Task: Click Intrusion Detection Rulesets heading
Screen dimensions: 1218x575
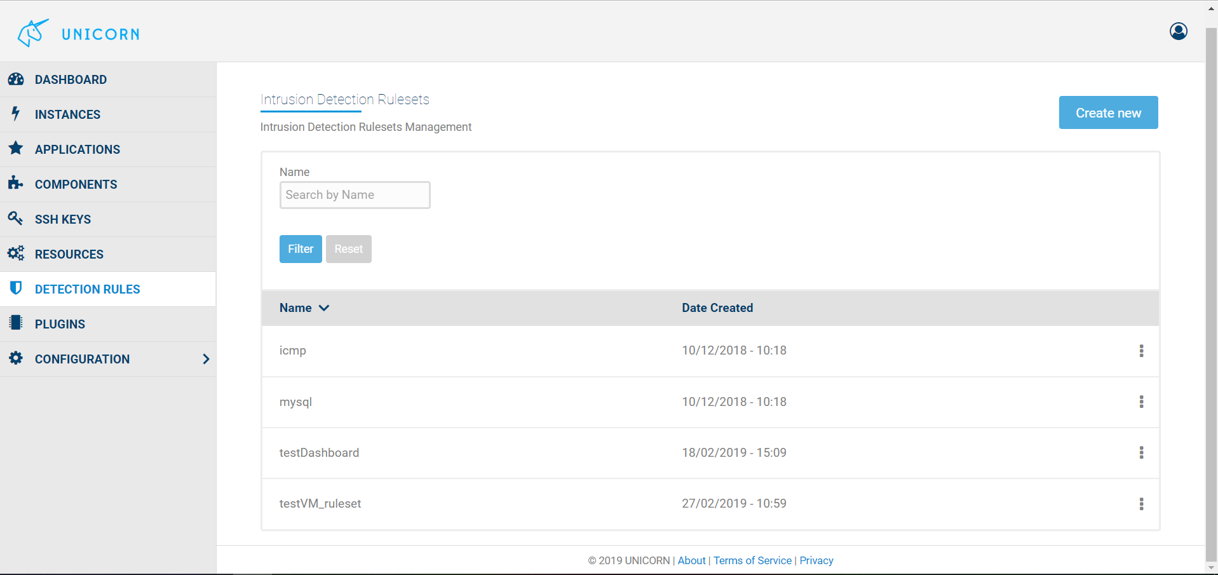Action: pyautogui.click(x=345, y=100)
